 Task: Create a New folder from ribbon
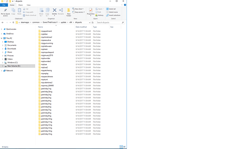pyautogui.click(x=69, y=12)
